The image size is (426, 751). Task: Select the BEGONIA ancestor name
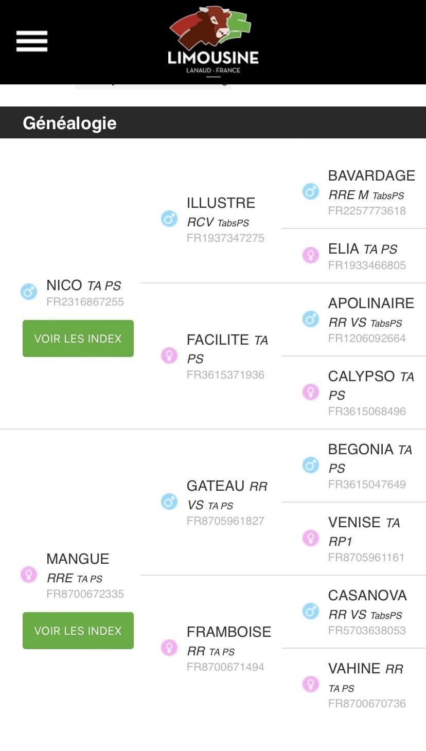coord(361,450)
